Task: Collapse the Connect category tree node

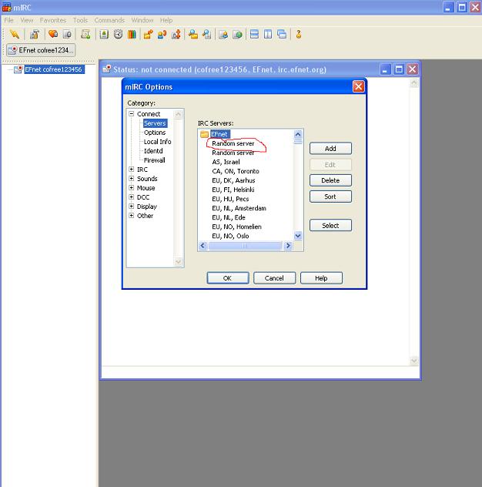Action: (x=132, y=114)
